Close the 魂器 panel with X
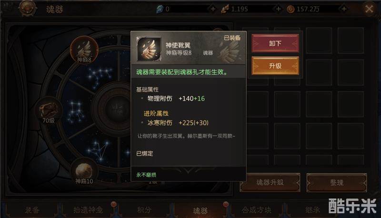The width and height of the screenshot is (381, 218). (x=369, y=9)
